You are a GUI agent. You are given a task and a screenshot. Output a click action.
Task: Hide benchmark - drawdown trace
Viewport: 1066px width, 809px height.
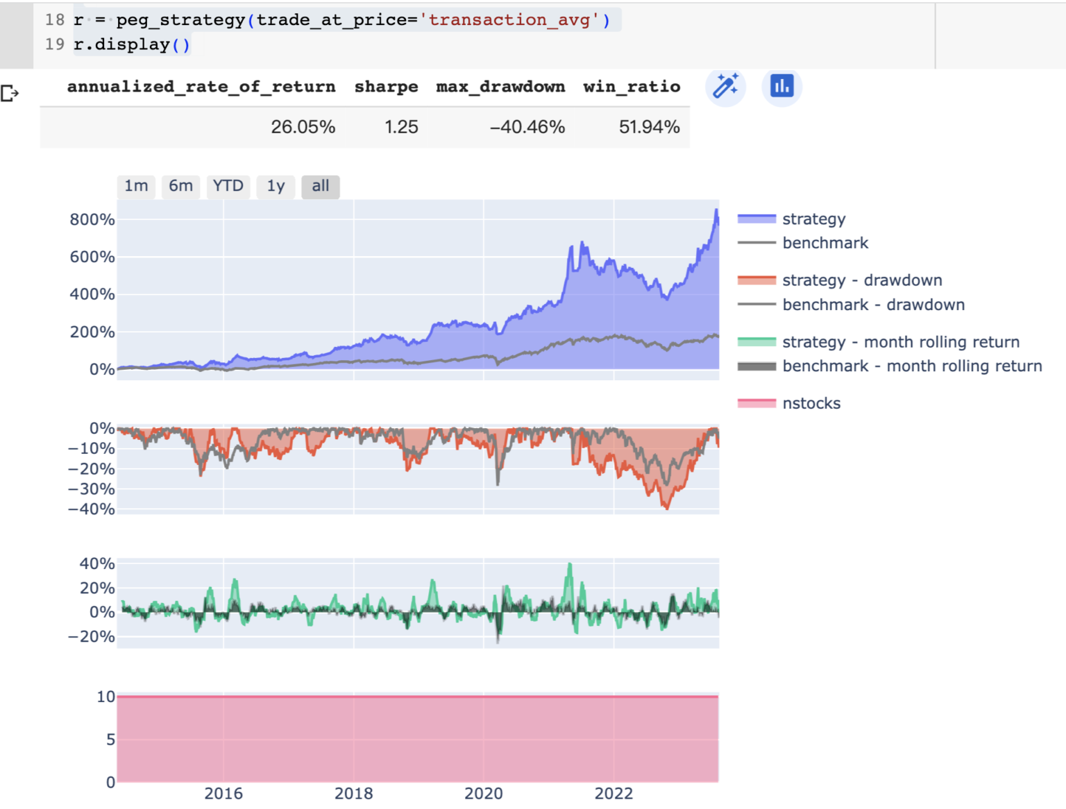[873, 305]
